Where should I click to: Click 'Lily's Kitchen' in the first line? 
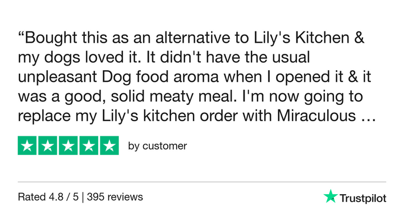(301, 38)
